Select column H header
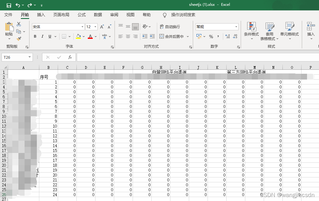This screenshot has width=319, height=201. click(x=161, y=68)
